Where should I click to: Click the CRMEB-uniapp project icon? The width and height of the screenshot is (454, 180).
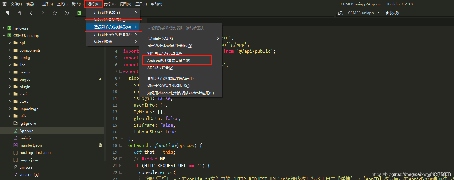[9, 35]
